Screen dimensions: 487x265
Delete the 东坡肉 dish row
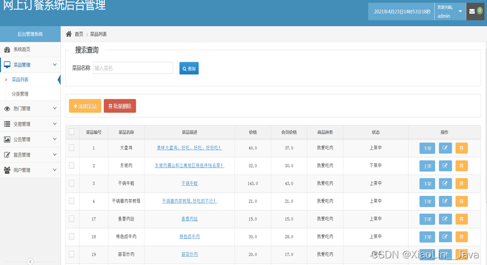click(x=461, y=166)
